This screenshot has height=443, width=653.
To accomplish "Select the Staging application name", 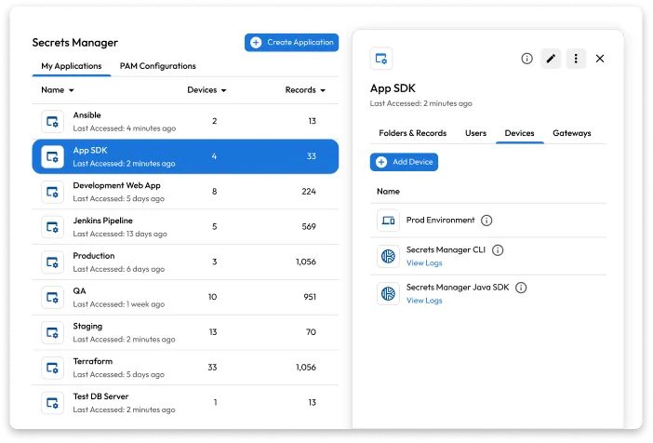I will (x=87, y=327).
